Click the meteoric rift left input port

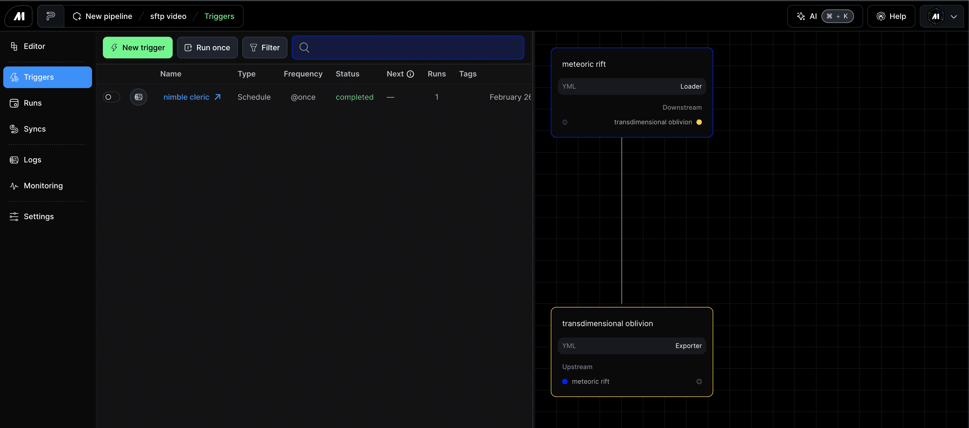pyautogui.click(x=565, y=122)
